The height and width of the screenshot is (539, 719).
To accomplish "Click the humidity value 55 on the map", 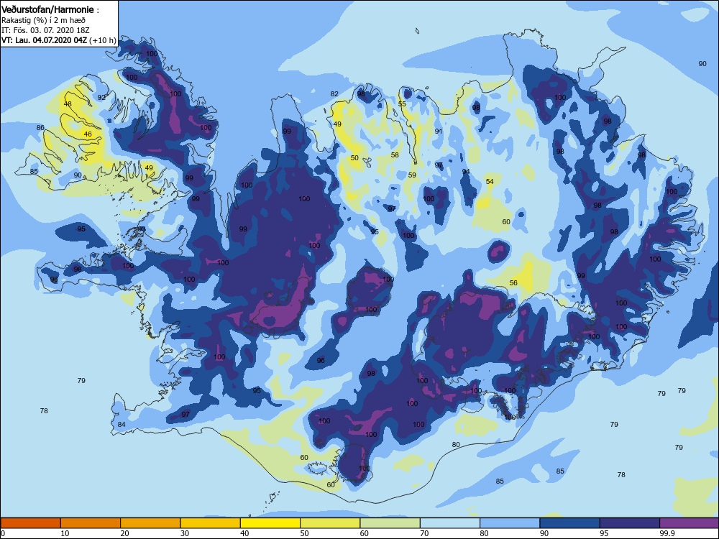I will (402, 104).
